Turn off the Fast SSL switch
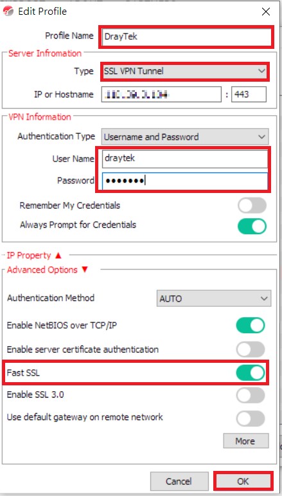This screenshot has width=282, height=496. pyautogui.click(x=251, y=373)
